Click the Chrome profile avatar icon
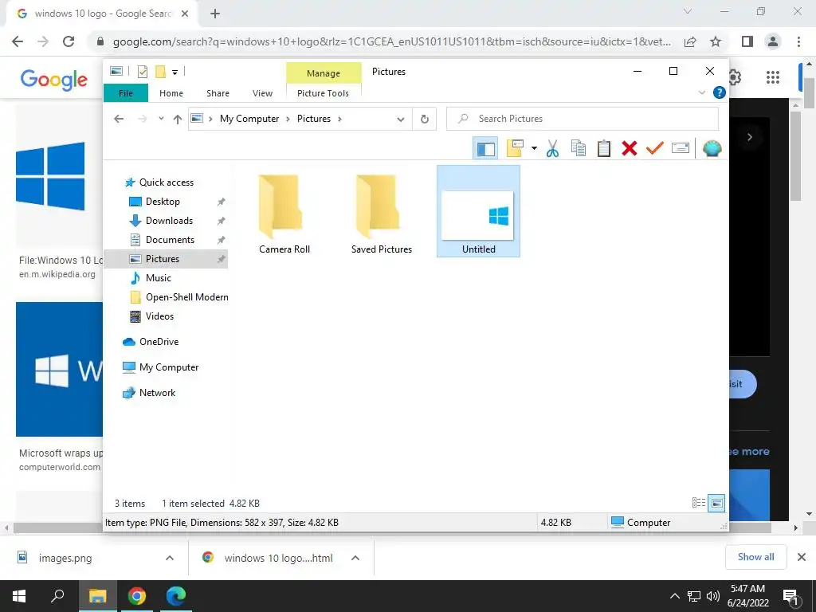The image size is (816, 612). (773, 41)
